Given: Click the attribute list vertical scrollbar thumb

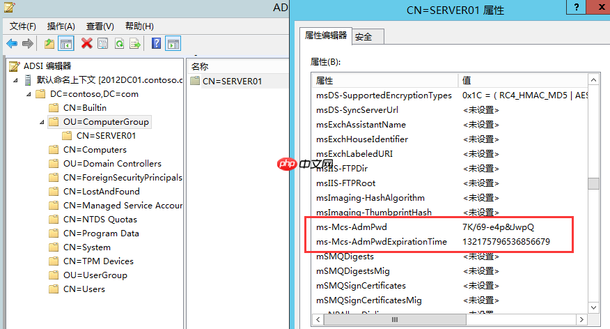Looking at the screenshot, I should 593,183.
